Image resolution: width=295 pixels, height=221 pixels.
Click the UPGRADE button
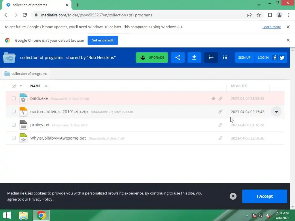click(152, 58)
